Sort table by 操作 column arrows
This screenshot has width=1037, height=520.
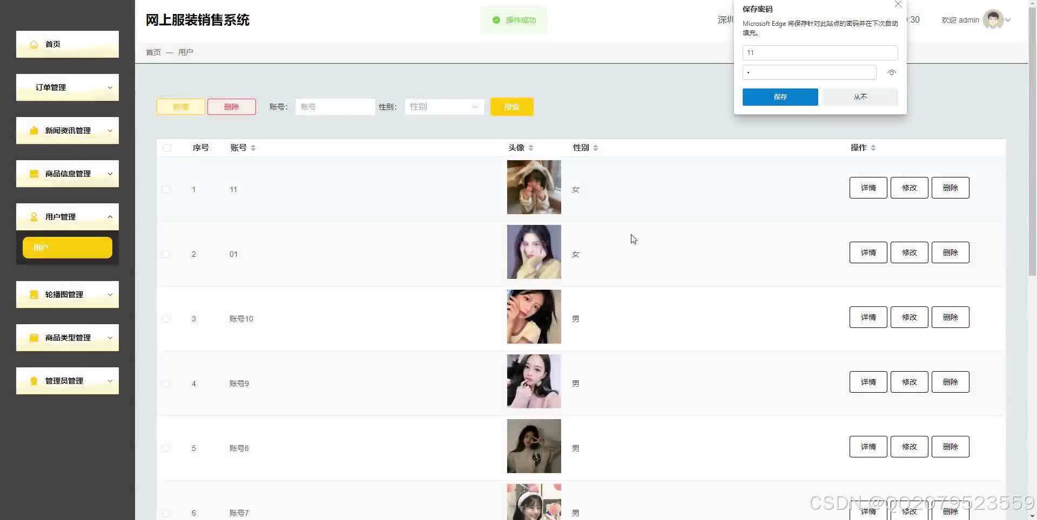(873, 148)
